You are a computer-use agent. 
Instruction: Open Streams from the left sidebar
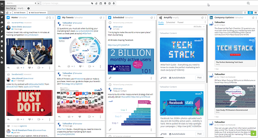2,12
